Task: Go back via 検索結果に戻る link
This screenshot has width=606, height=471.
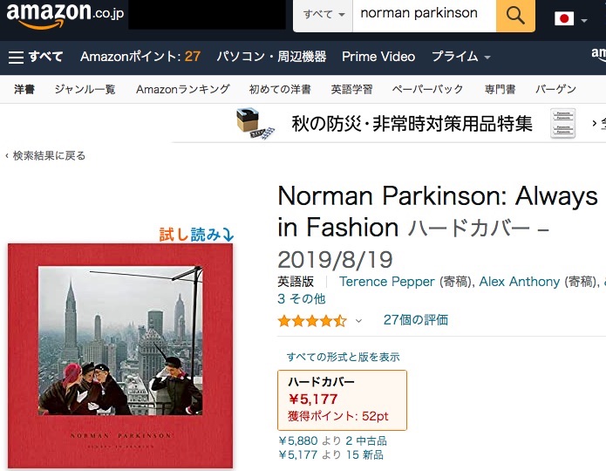Action: 46,155
